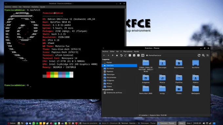Select Escritorio in Thunar sidebar
The width and height of the screenshot is (223, 125).
click(119, 69)
